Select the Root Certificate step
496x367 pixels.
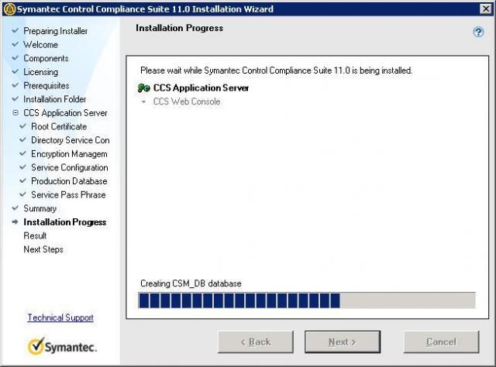coord(59,126)
